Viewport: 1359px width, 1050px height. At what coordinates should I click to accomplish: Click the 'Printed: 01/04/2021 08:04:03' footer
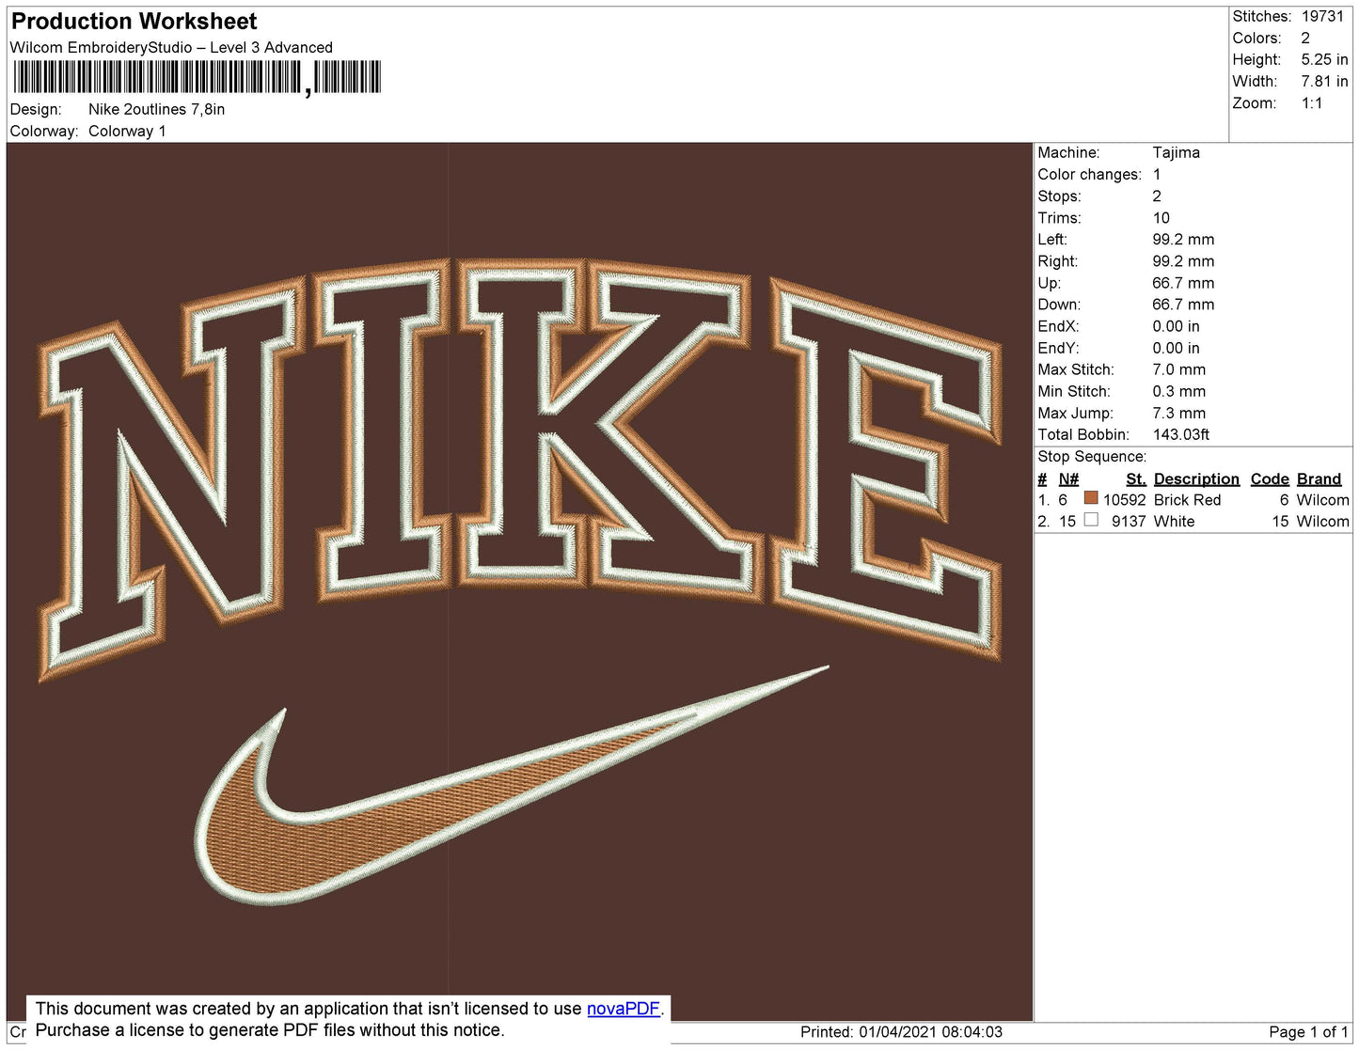[x=901, y=1031]
